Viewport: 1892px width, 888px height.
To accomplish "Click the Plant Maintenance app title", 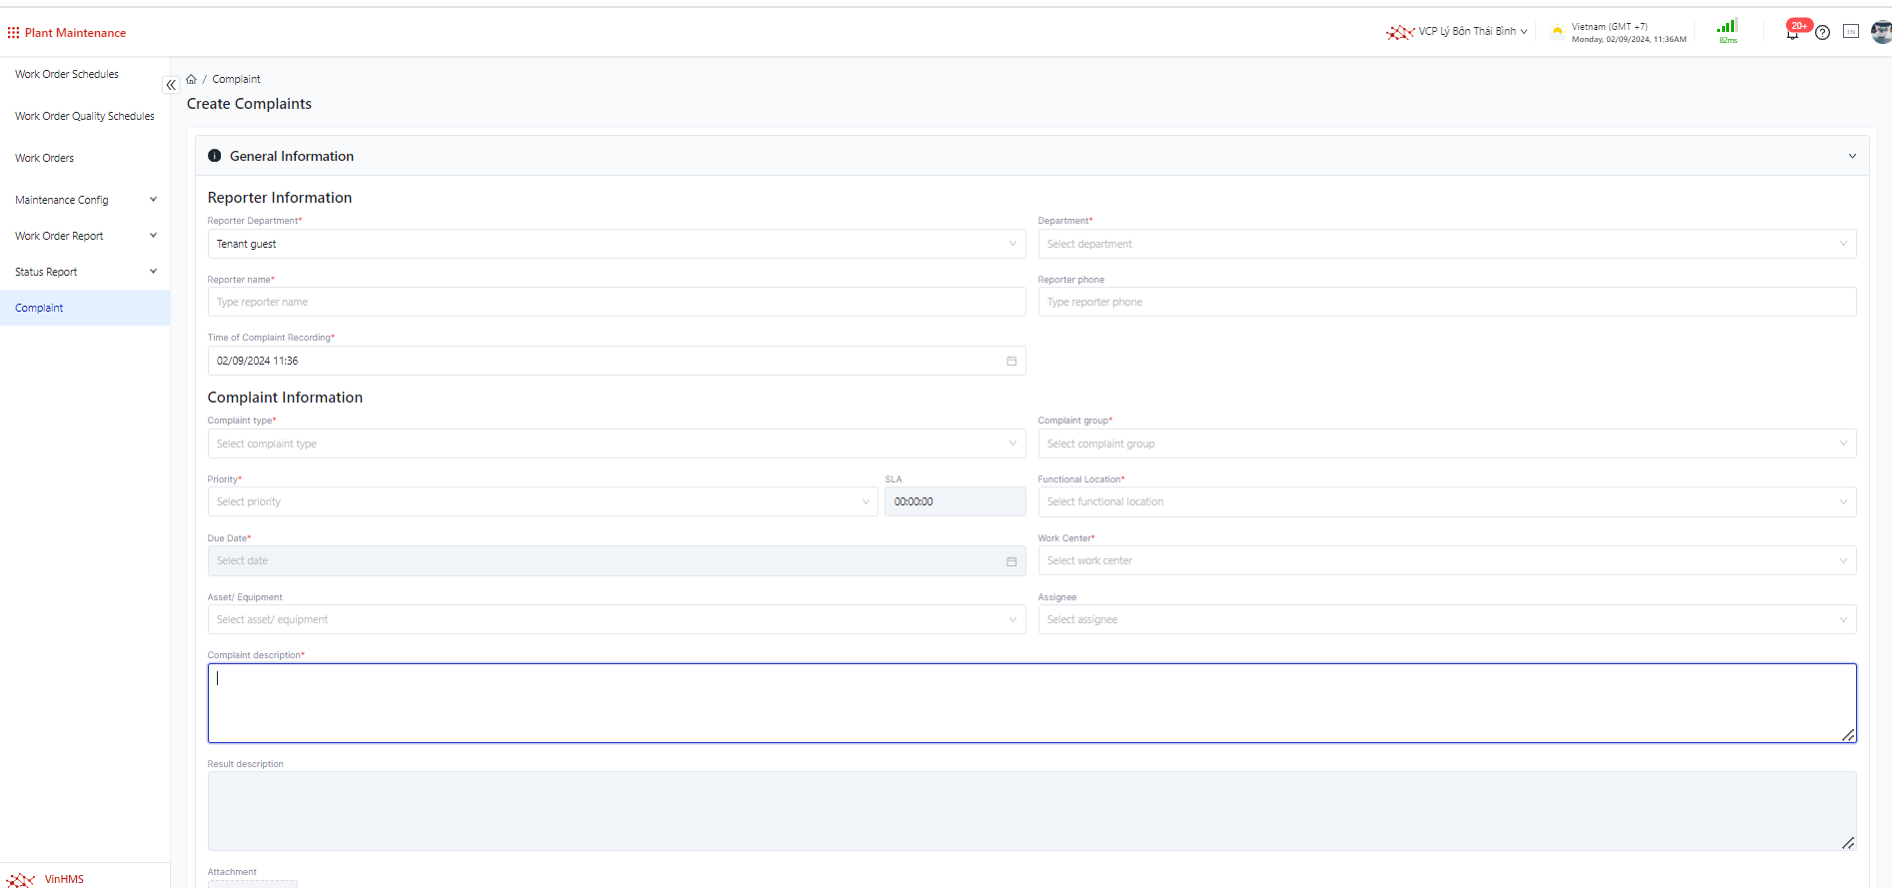I will click(x=76, y=33).
